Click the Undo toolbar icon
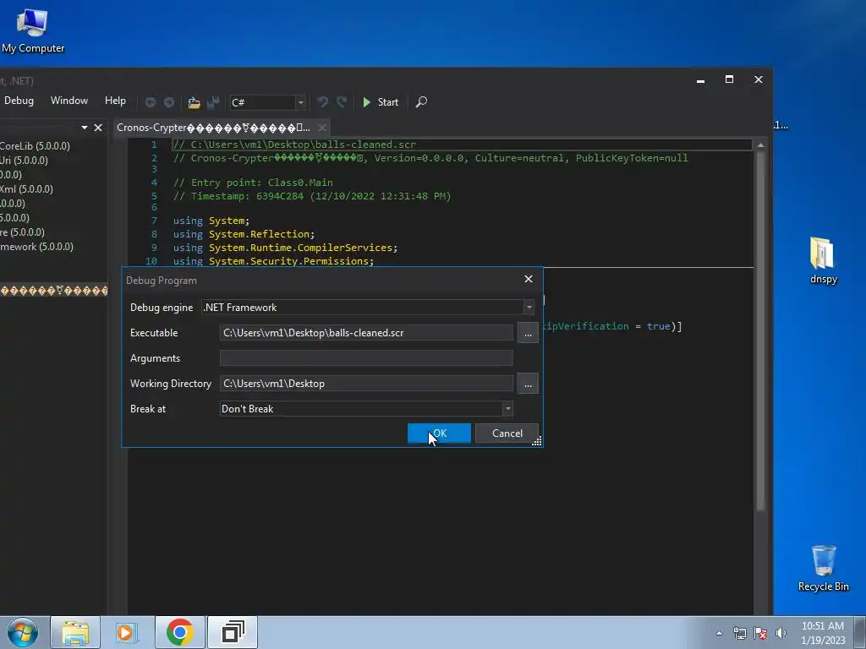The height and width of the screenshot is (649, 866). (x=323, y=102)
